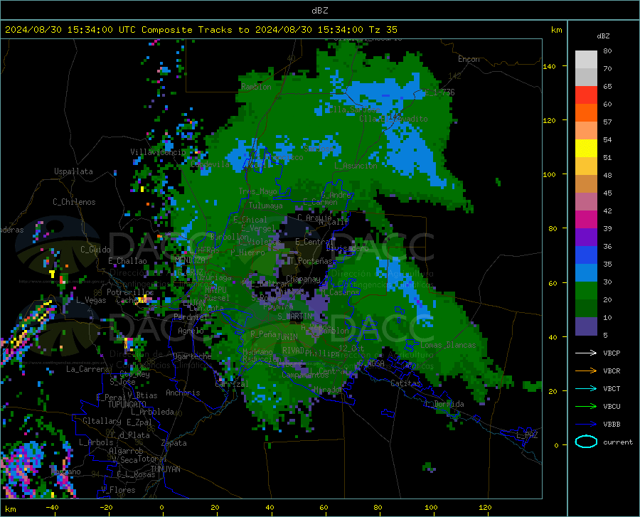
Task: Click the Potrerillos map label
Action: pos(130,292)
